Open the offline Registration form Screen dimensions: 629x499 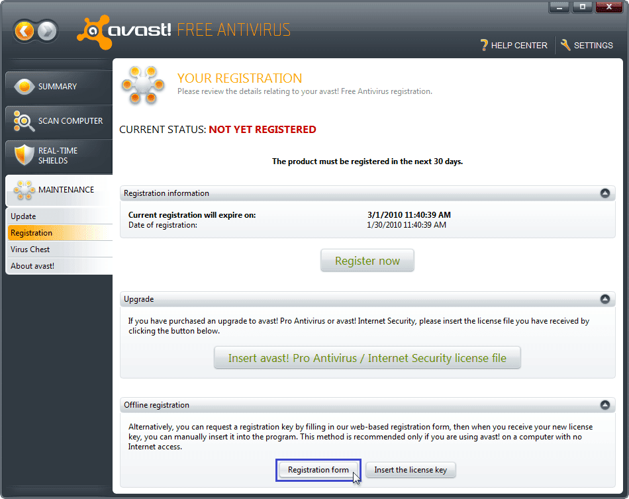[x=318, y=470]
